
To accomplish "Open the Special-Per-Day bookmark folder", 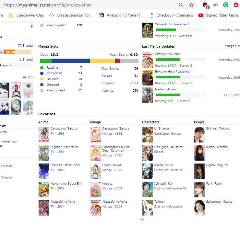I will 27,15.
